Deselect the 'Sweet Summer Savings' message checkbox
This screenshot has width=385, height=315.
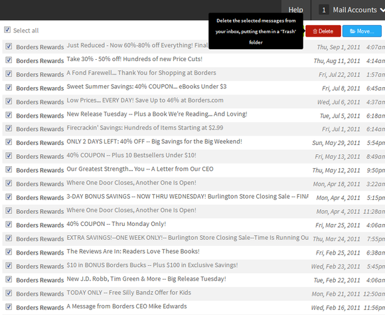point(9,87)
